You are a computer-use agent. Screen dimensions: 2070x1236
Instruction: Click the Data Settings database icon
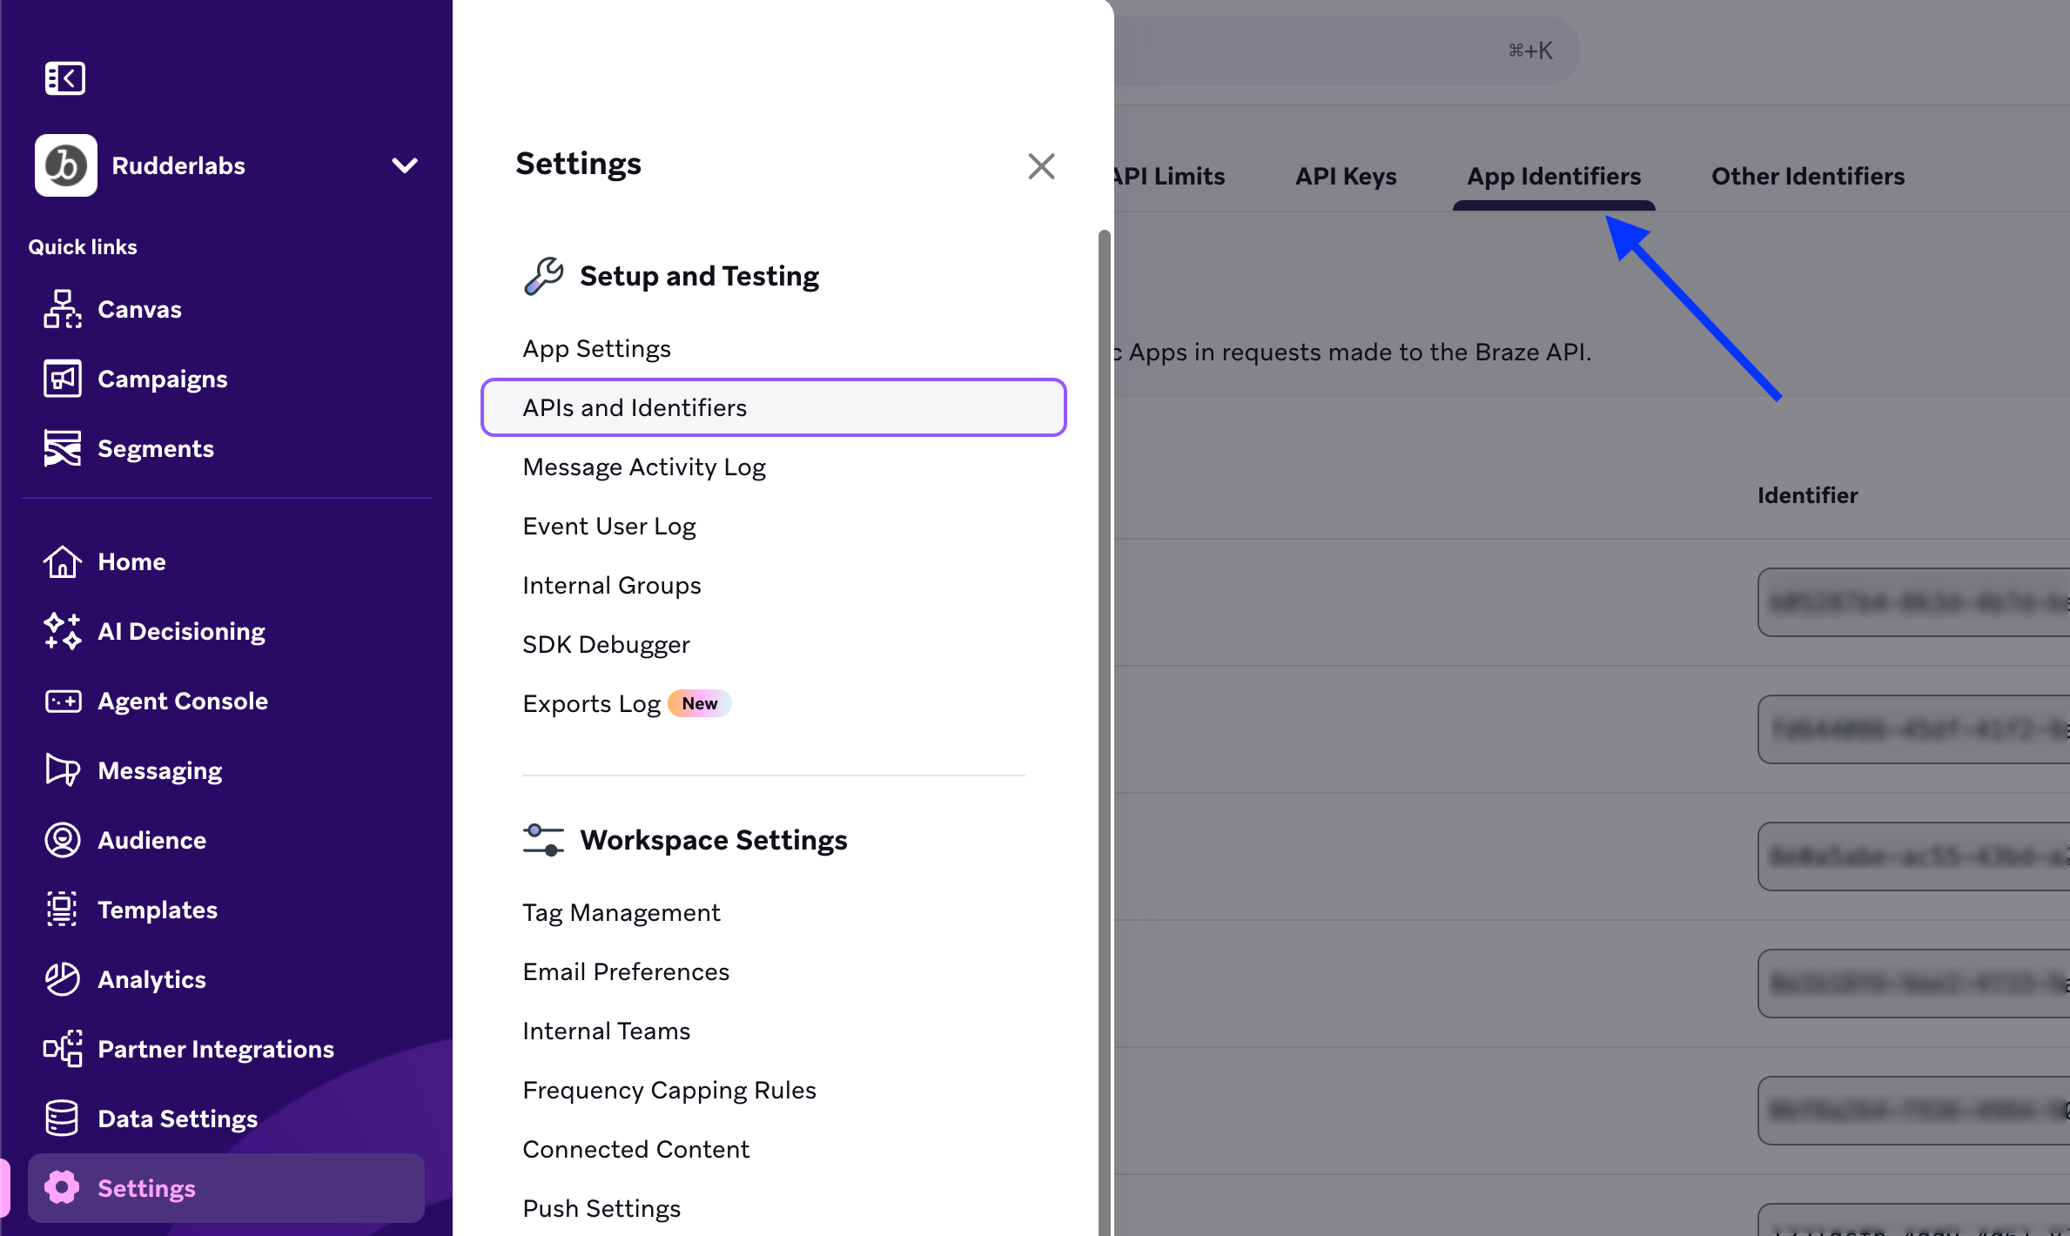point(62,1118)
